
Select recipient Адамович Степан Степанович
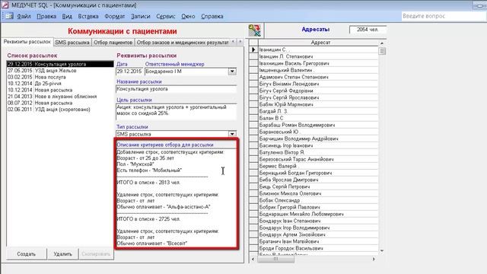pyautogui.click(x=318, y=77)
